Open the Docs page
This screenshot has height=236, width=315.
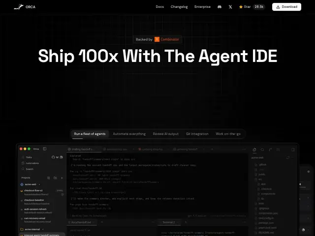159,7
